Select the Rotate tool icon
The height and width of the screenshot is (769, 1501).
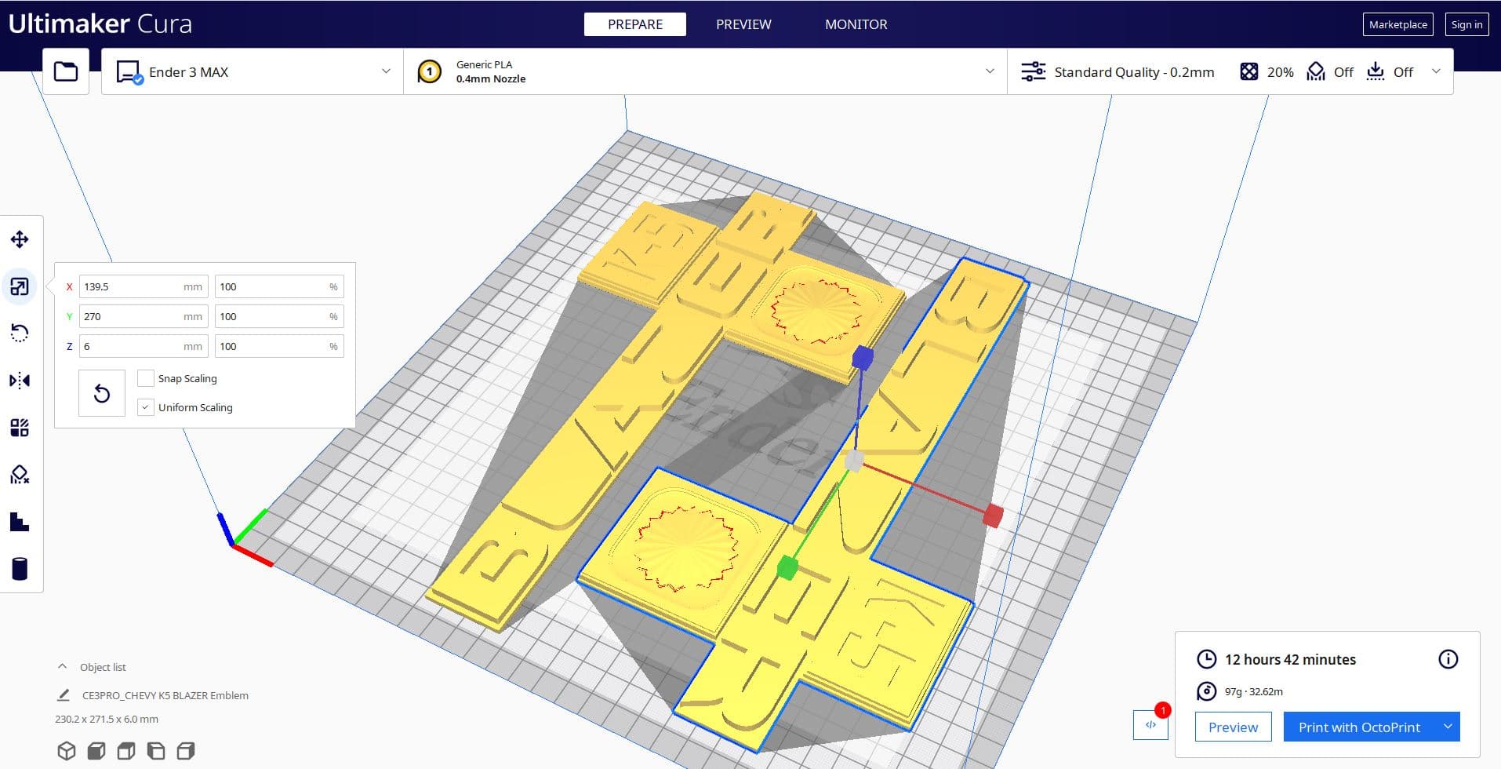tap(20, 333)
